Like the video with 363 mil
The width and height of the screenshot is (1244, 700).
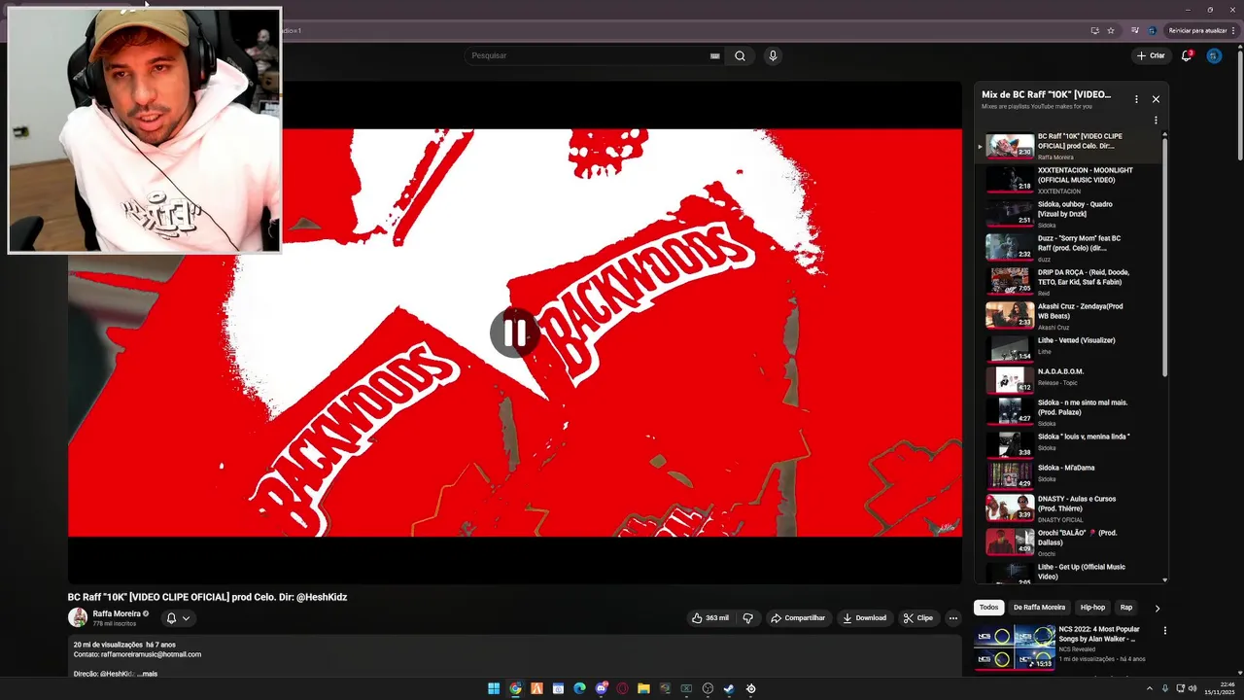[x=710, y=617]
